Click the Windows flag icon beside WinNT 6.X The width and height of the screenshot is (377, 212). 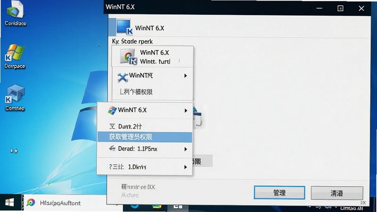(x=112, y=110)
